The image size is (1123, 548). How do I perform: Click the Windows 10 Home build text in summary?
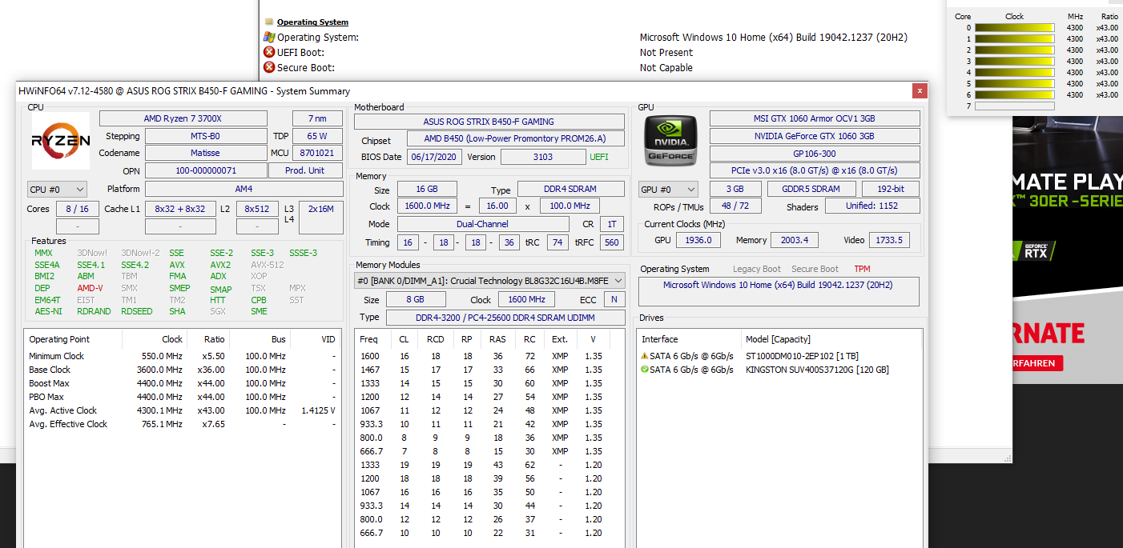click(778, 285)
